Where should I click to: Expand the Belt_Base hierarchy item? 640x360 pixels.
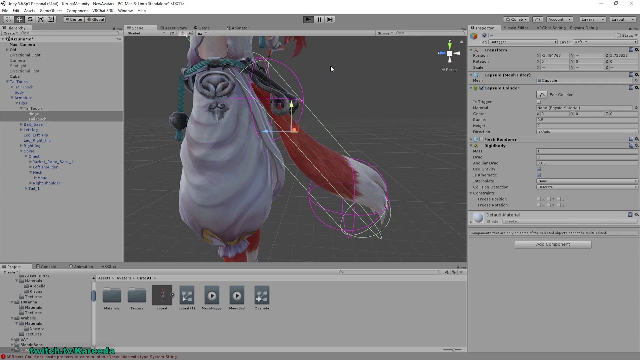(21, 124)
